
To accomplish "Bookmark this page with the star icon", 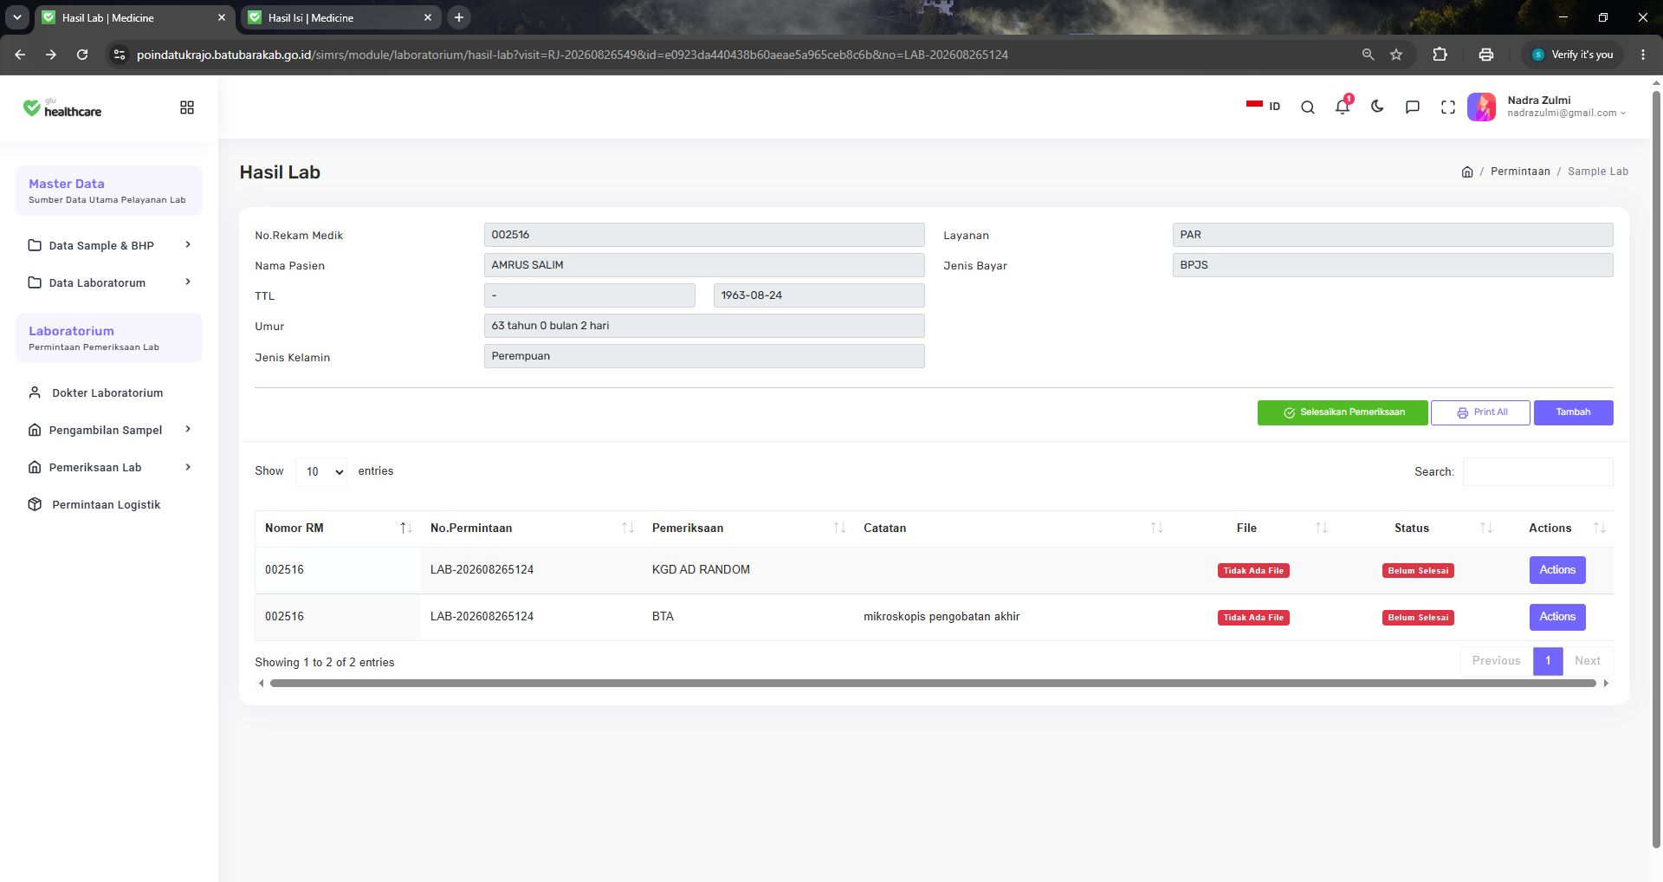I will (x=1396, y=55).
